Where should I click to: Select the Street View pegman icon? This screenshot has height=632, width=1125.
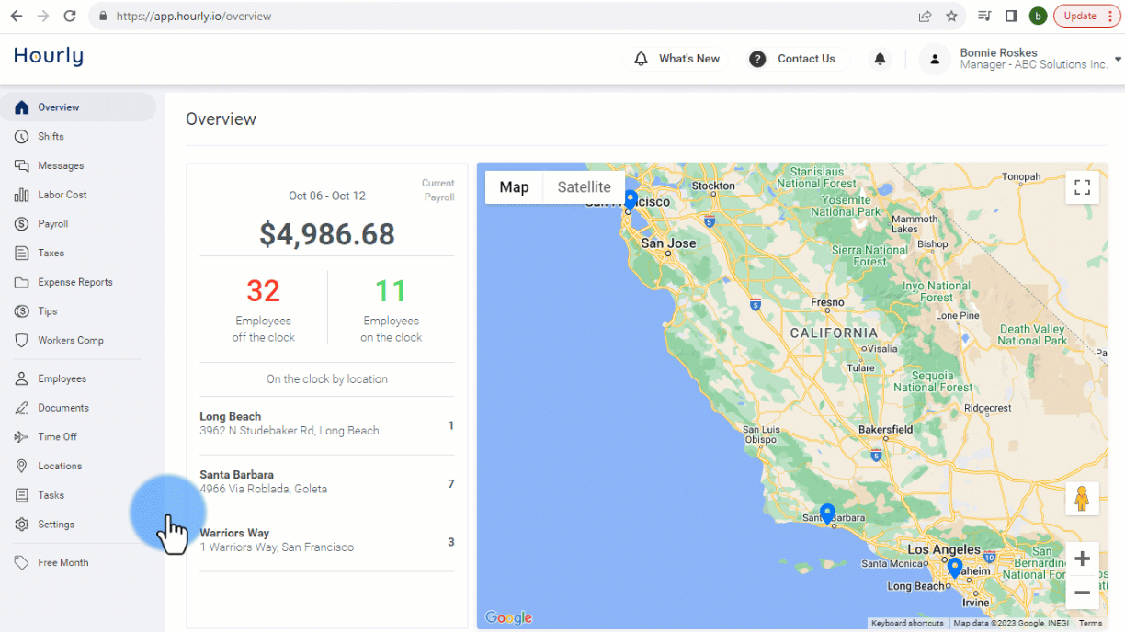pos(1082,498)
